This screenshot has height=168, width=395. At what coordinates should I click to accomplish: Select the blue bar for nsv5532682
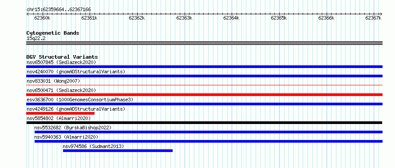209,132
